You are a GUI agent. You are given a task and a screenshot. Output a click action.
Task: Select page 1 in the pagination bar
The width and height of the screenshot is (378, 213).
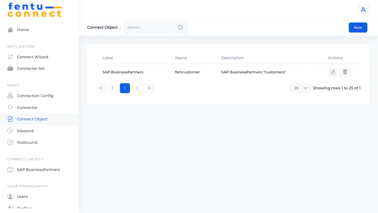(125, 88)
